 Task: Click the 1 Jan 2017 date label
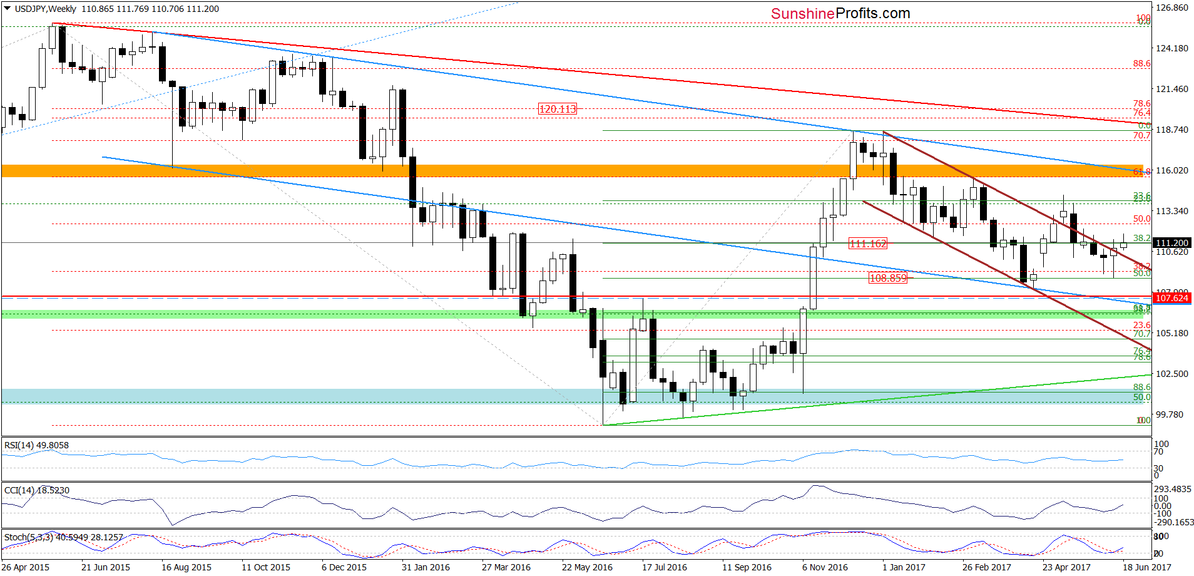point(904,567)
